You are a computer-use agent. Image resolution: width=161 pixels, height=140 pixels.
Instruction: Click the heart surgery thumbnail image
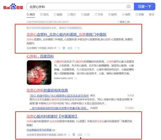click(x=39, y=72)
